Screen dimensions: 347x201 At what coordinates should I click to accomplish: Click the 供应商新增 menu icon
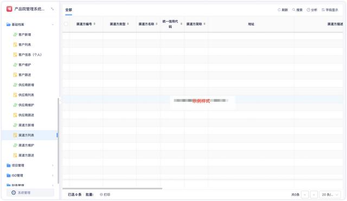[x=15, y=85]
